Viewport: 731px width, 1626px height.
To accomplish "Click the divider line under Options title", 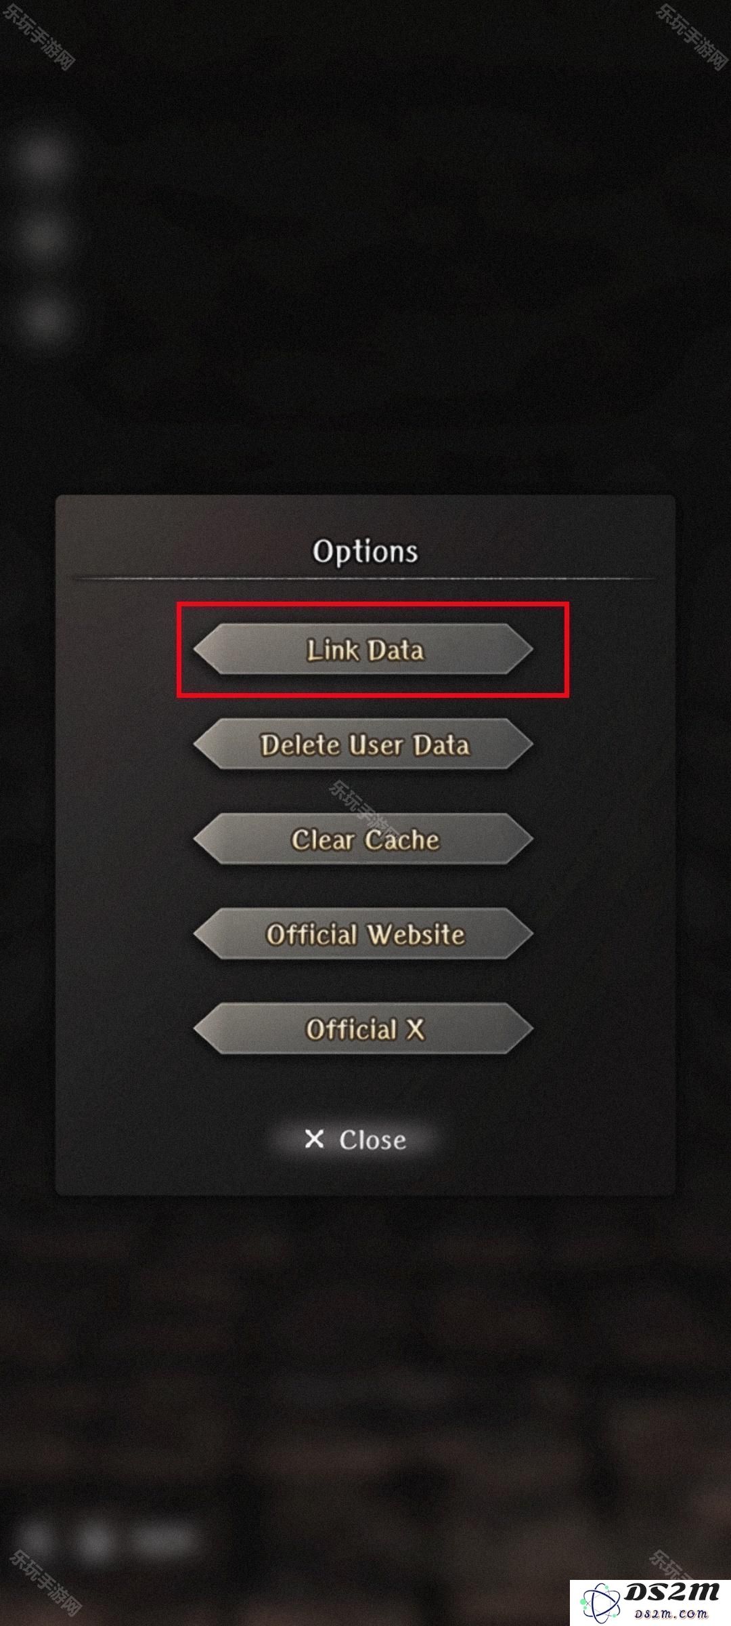I will pos(365,579).
